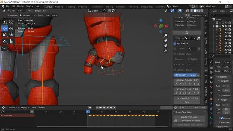
Task: Uncheck the Set as Root checkbox
Action: (175, 44)
